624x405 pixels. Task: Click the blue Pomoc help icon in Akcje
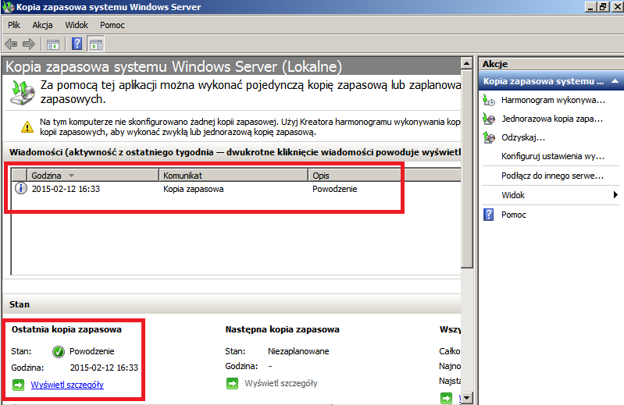(488, 215)
